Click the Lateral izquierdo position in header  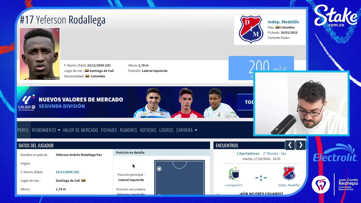155,71
